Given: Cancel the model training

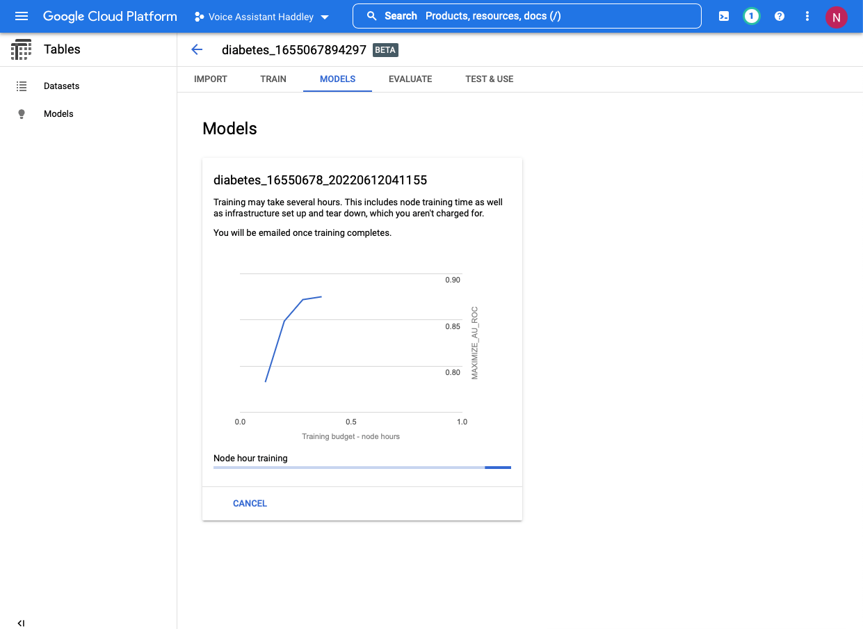Looking at the screenshot, I should tap(250, 503).
